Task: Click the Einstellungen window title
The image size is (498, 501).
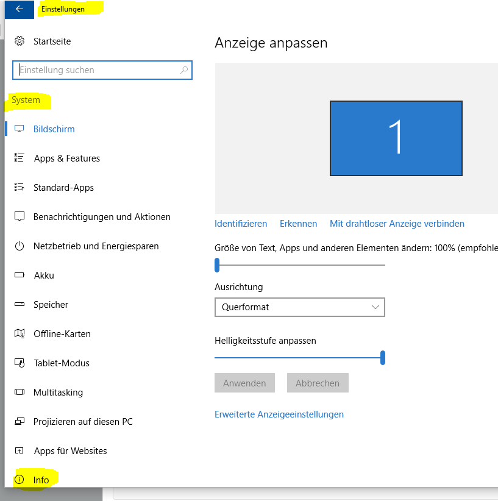Action: (63, 9)
